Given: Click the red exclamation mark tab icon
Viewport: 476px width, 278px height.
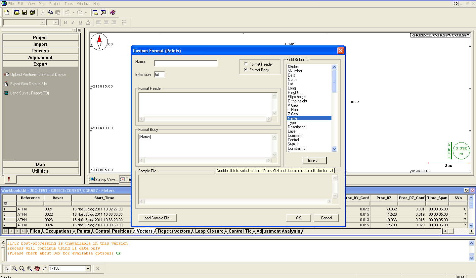Looking at the screenshot, I should (x=9, y=179).
